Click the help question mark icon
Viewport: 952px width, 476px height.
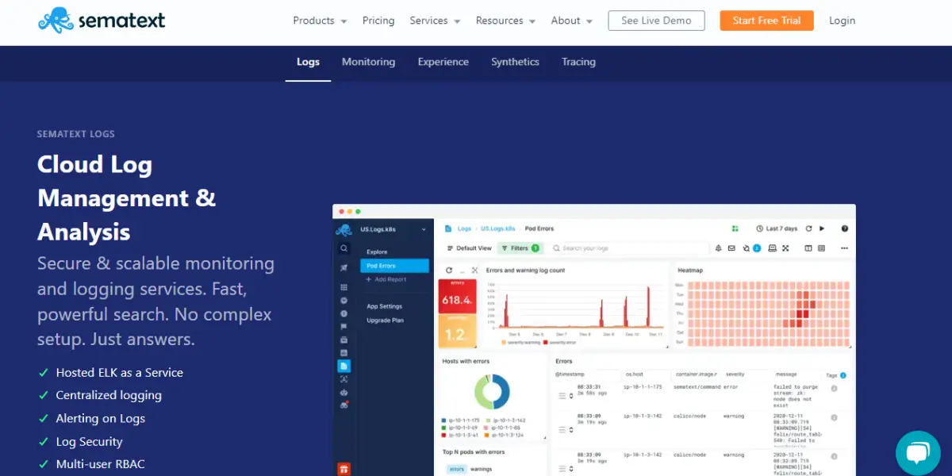point(845,228)
